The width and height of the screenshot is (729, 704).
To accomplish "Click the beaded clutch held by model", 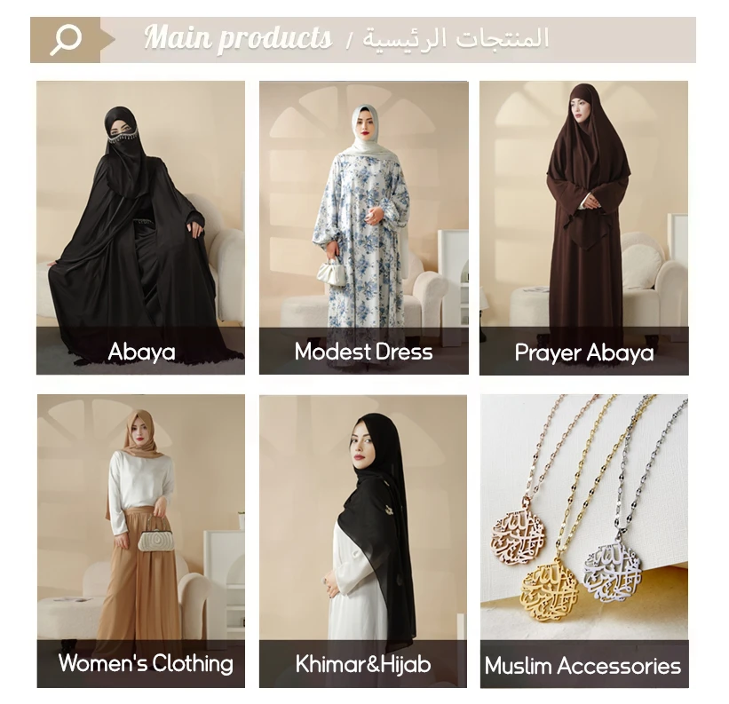I will tap(155, 539).
